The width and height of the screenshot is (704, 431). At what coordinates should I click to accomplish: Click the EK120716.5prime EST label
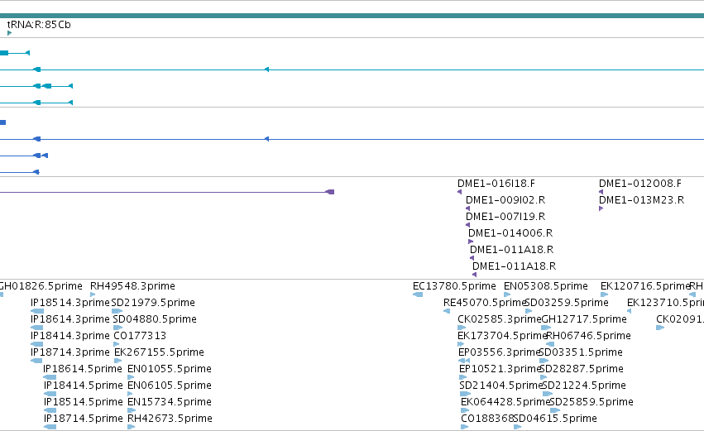644,286
